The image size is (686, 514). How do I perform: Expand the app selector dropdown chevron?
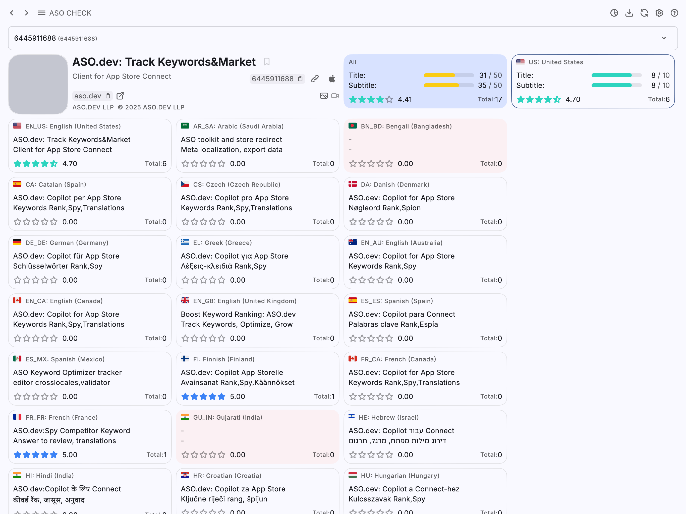[664, 38]
